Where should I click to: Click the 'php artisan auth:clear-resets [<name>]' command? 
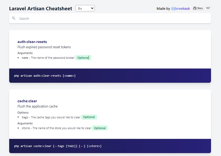tap(45, 76)
